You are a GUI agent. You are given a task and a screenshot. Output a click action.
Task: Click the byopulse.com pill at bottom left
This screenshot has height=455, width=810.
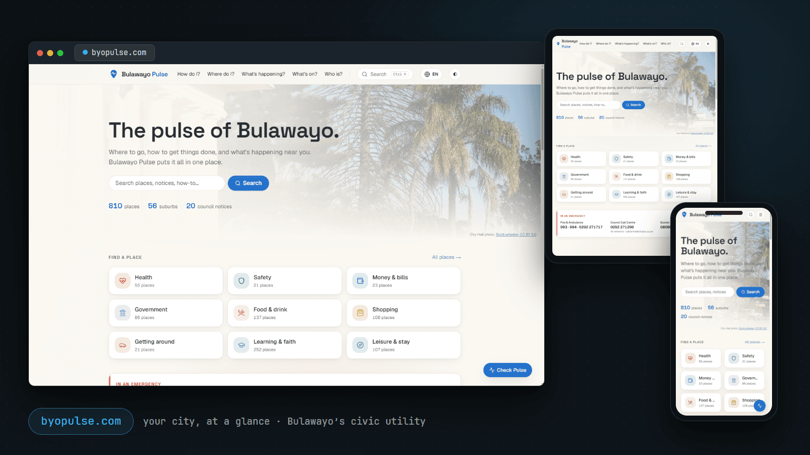click(x=81, y=421)
